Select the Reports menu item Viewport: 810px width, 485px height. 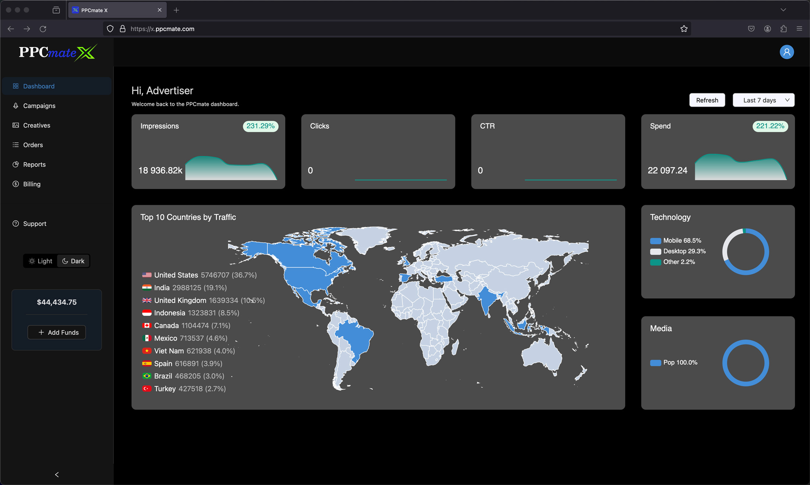click(x=34, y=165)
